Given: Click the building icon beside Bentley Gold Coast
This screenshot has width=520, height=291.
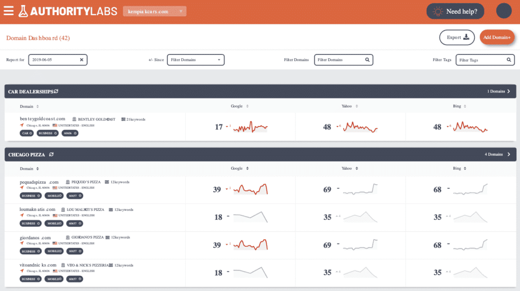Looking at the screenshot, I should click(74, 119).
